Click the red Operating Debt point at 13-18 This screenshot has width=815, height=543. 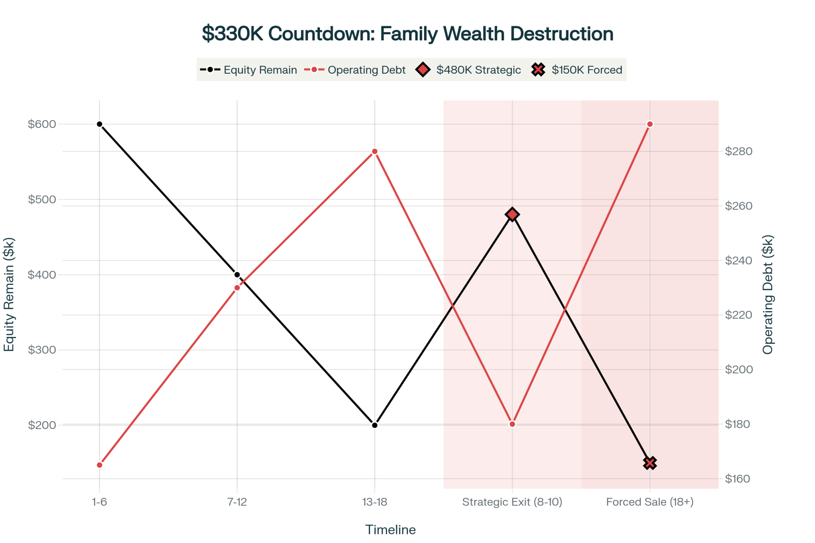coord(375,152)
